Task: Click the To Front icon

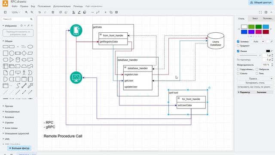Action: (x=61, y=12)
